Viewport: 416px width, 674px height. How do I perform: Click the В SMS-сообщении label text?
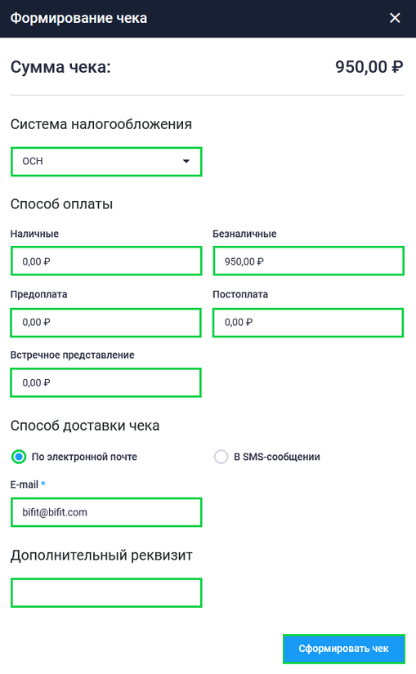click(x=277, y=457)
